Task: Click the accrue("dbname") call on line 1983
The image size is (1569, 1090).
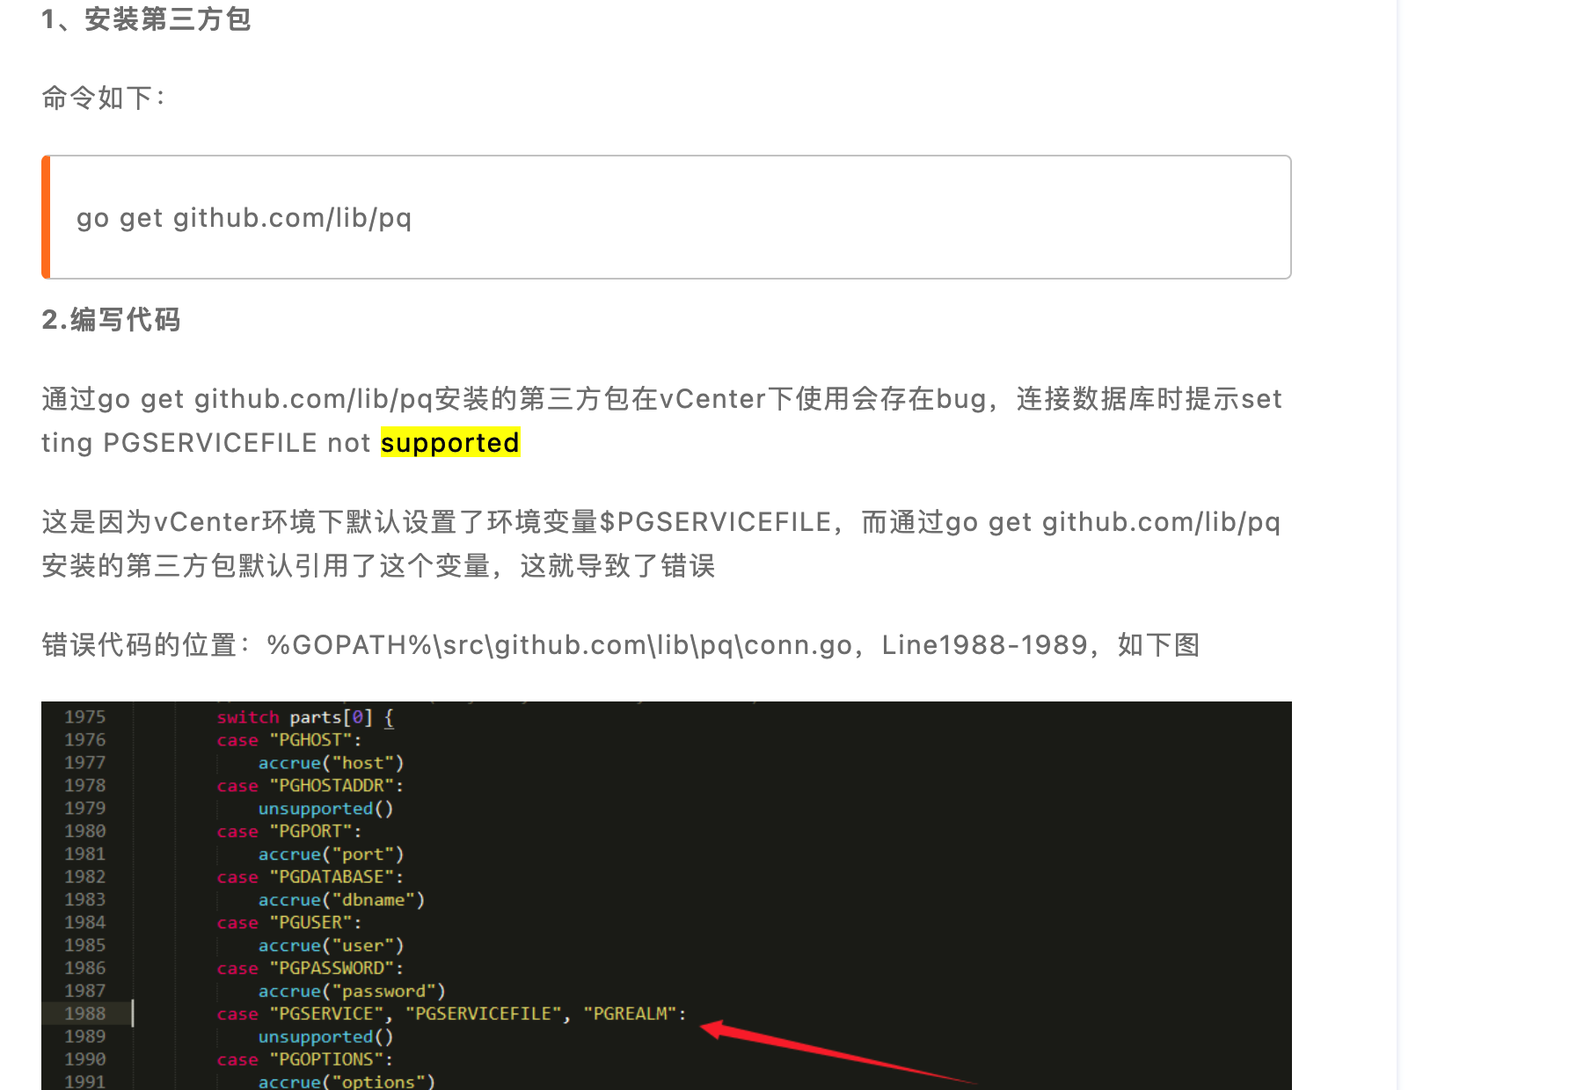Action: tap(341, 899)
